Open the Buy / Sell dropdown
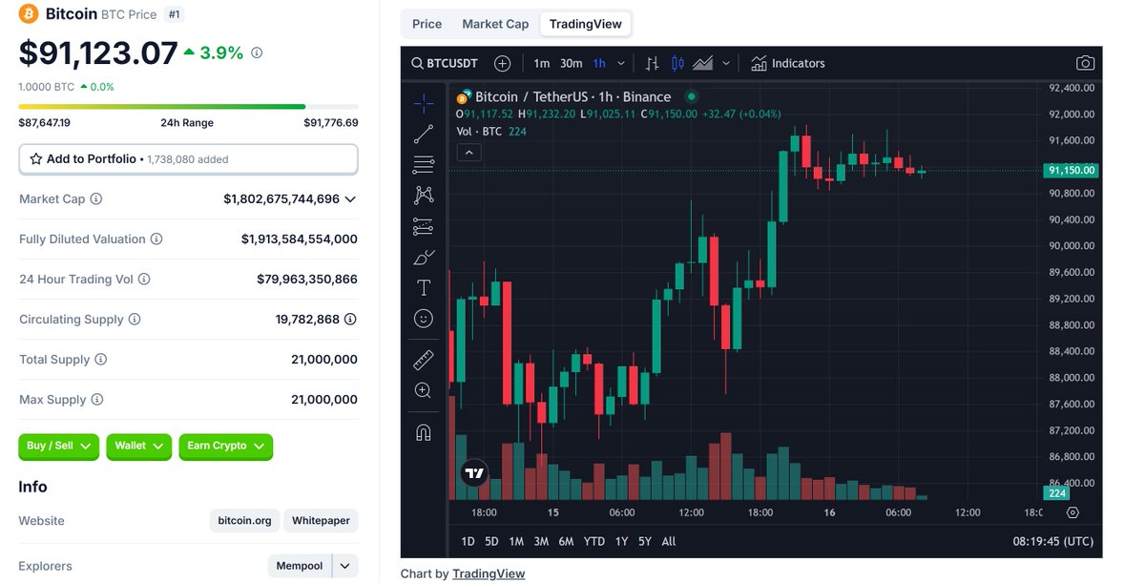Viewport: 1145px width, 583px height. click(59, 446)
